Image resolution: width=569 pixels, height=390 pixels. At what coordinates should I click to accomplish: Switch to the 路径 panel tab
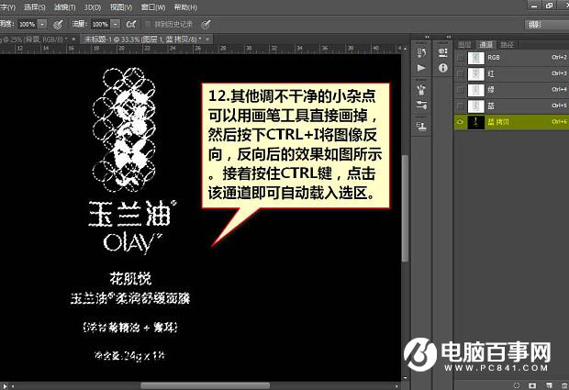(x=507, y=45)
